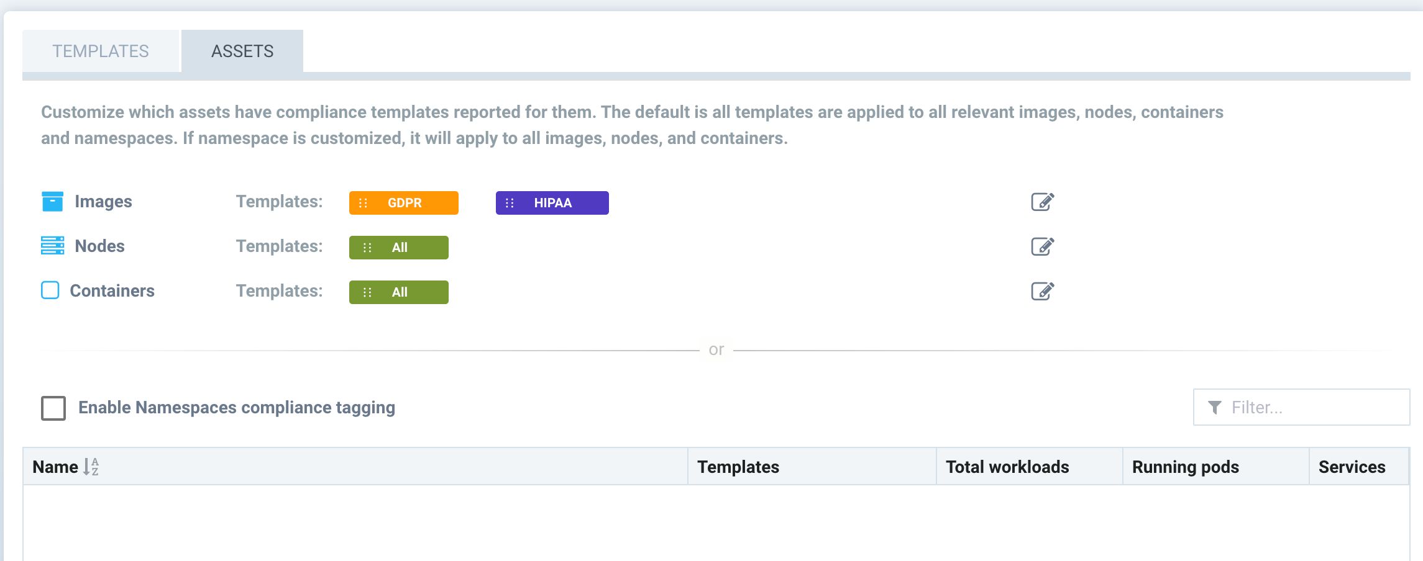Click the edit pencil next to Images templates
1423x561 pixels.
1043,201
